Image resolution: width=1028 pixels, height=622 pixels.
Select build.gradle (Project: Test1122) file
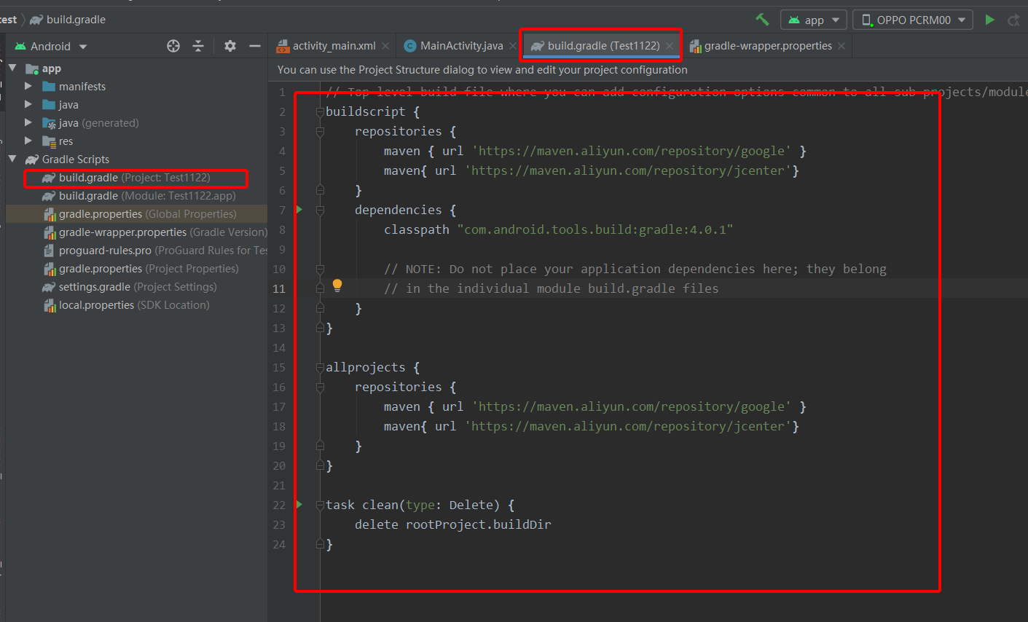135,178
